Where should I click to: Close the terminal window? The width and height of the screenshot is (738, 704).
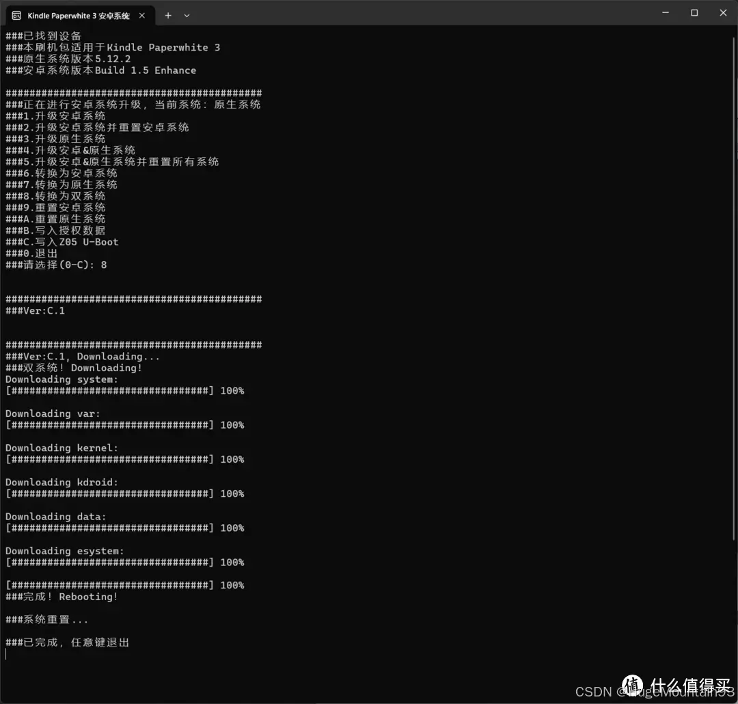click(723, 13)
